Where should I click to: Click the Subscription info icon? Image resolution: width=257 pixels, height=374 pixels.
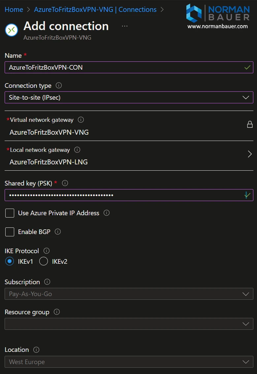click(x=47, y=282)
